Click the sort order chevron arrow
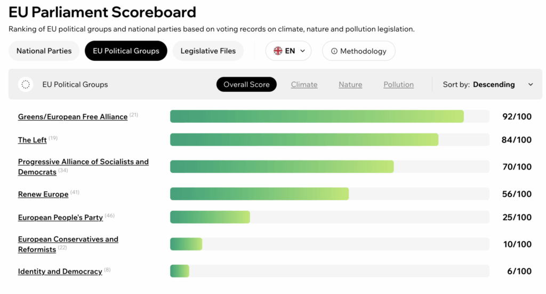The height and width of the screenshot is (294, 546). (531, 84)
